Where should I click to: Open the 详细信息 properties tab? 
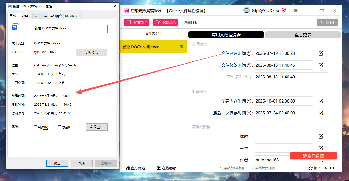click(56, 16)
